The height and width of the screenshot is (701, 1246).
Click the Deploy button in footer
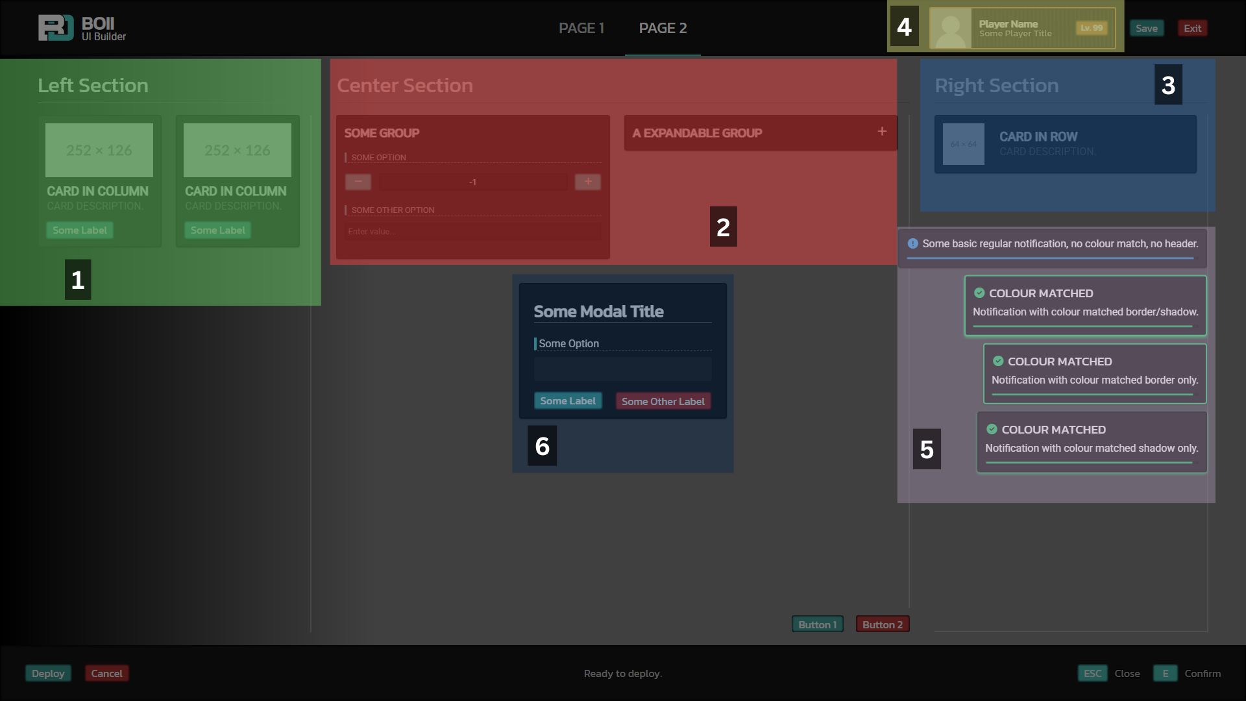pyautogui.click(x=48, y=673)
